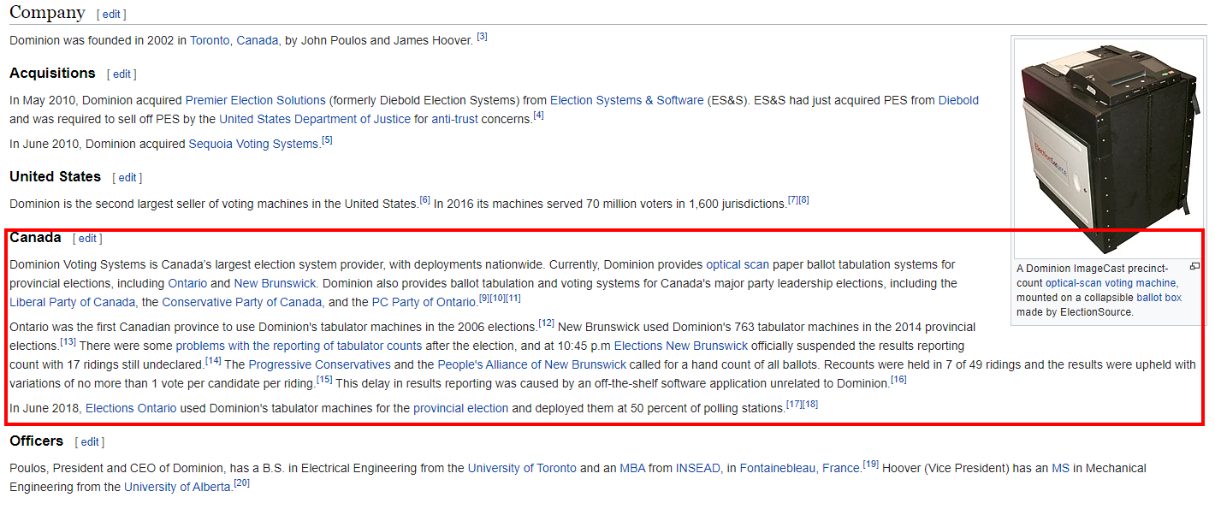Visit the INSEAD link

[x=698, y=468]
